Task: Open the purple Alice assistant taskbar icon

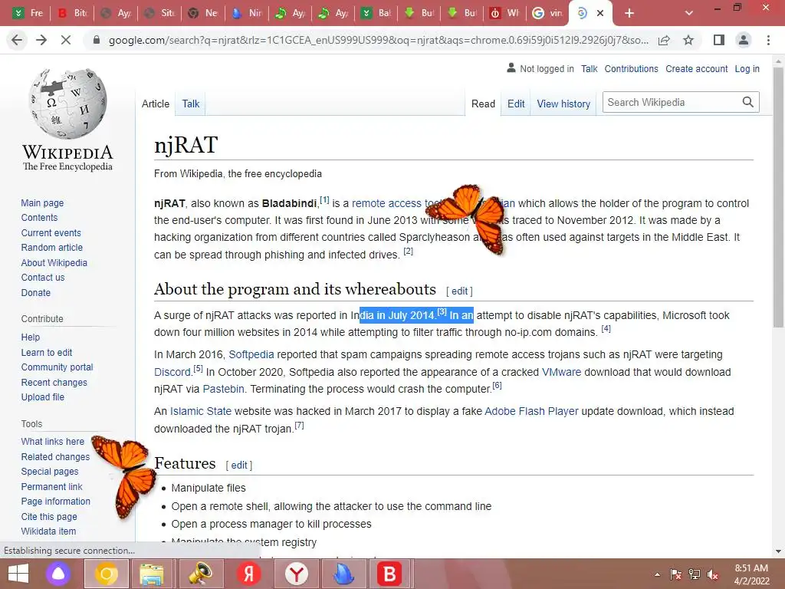Action: pos(58,574)
